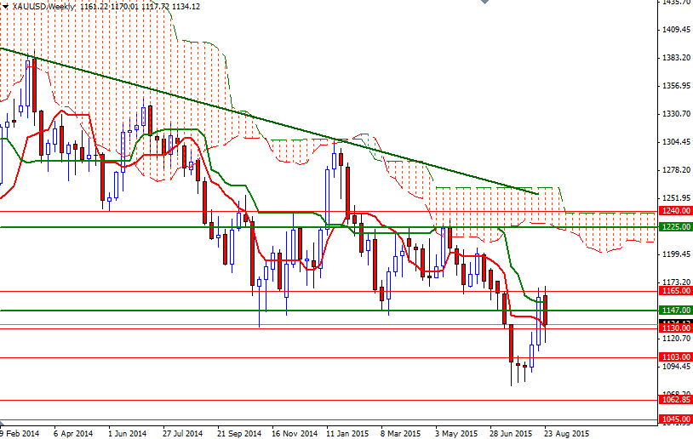Click the 11 Jan 2015 date label

tap(347, 433)
